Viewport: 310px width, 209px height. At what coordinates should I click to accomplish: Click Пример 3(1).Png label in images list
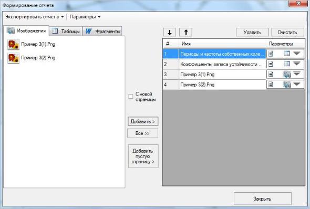(x=38, y=44)
